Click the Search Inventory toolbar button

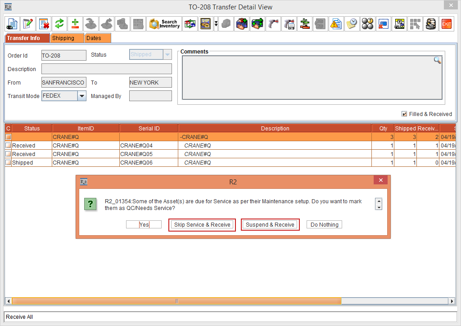coord(164,24)
